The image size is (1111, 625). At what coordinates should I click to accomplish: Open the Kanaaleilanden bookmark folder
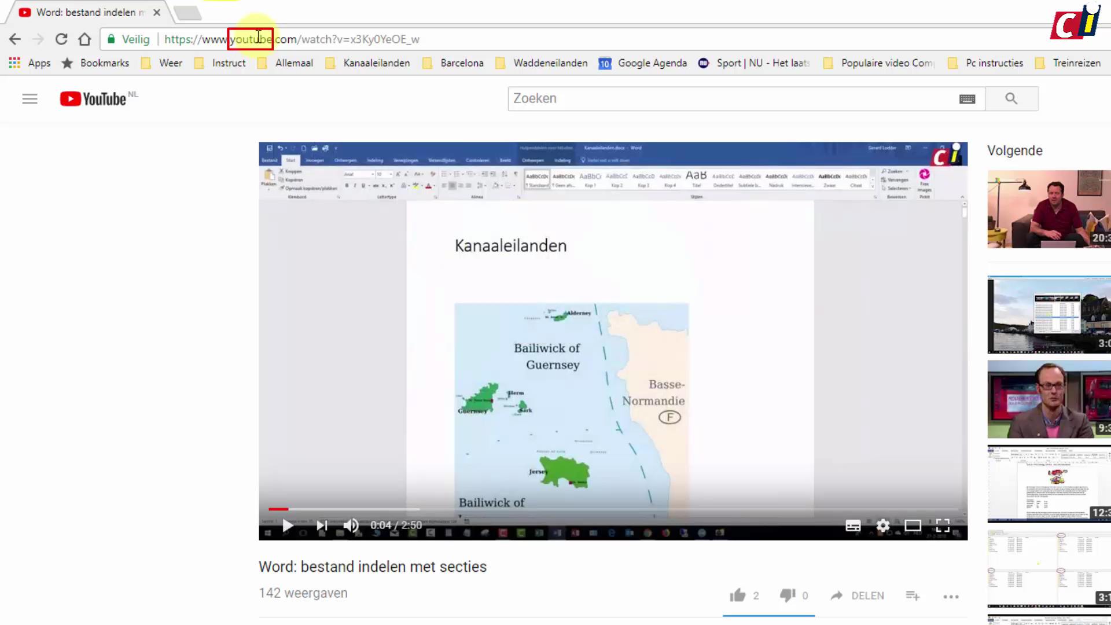[368, 63]
